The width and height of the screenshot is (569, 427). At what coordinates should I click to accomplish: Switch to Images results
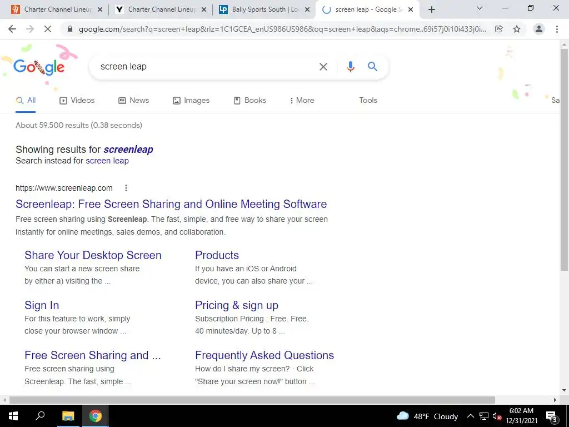(x=191, y=101)
